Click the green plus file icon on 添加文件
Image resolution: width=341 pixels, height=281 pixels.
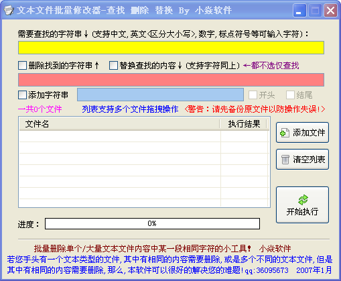pyautogui.click(x=284, y=133)
